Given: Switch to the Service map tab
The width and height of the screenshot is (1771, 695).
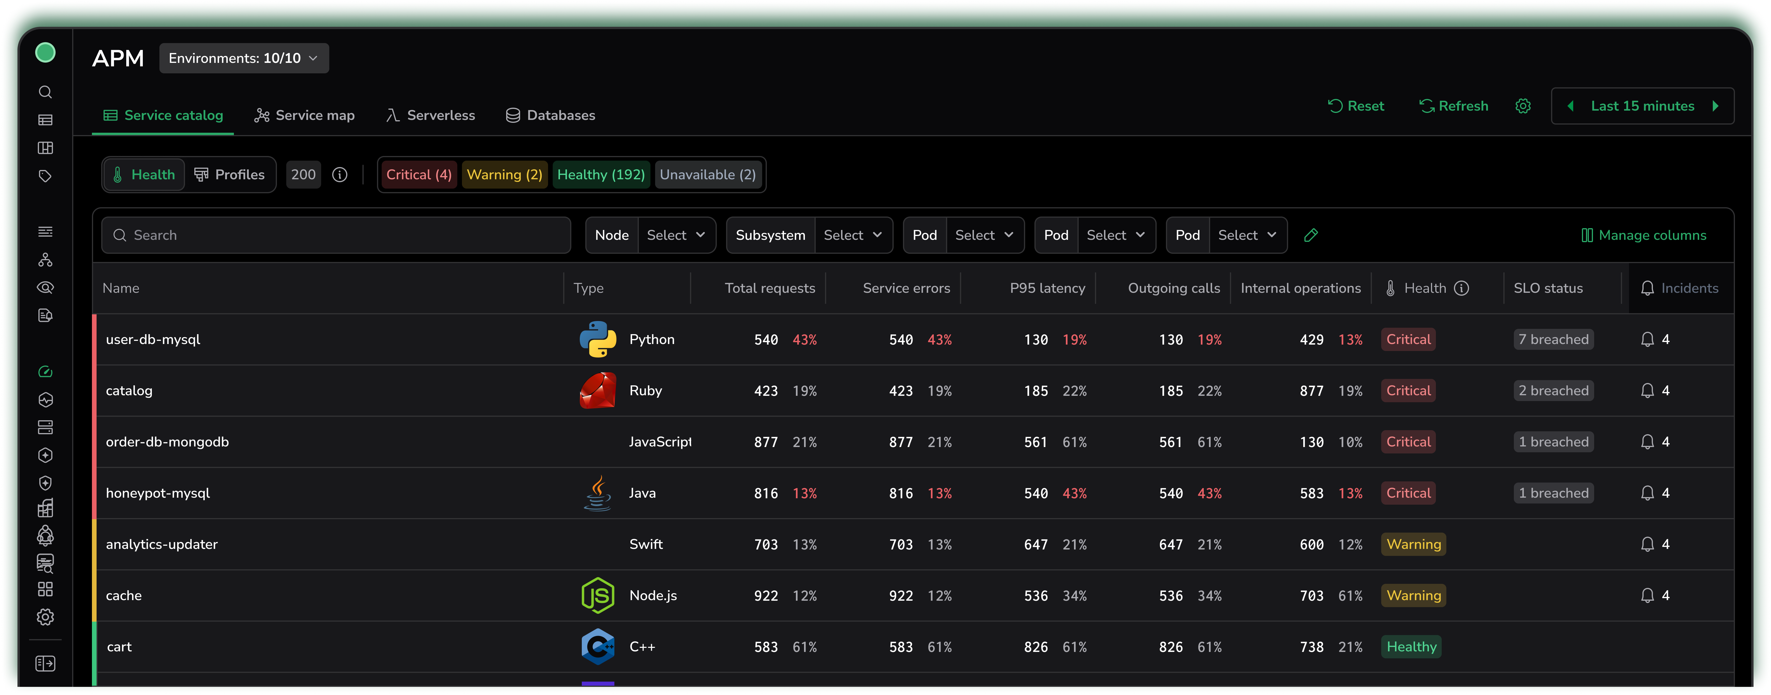Looking at the screenshot, I should pos(305,116).
